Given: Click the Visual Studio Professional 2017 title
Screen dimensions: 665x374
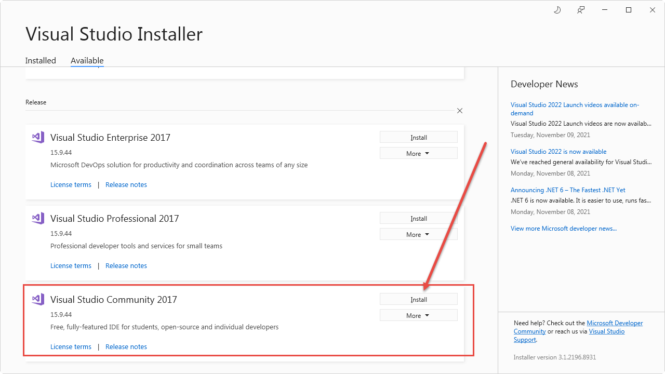Looking at the screenshot, I should pyautogui.click(x=114, y=219).
